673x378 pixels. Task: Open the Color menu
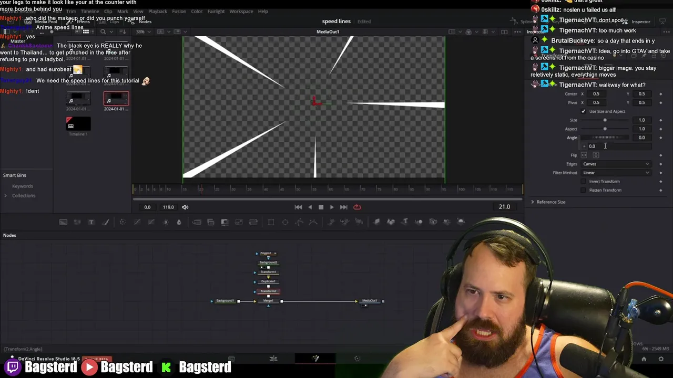(x=197, y=12)
